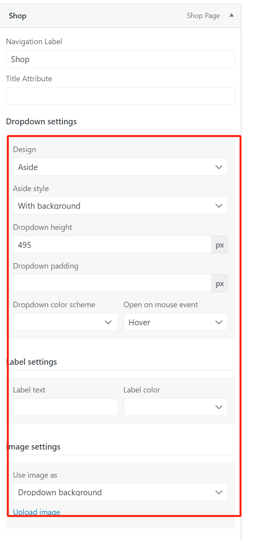The image size is (253, 541).
Task: Click the chevron on the Design select
Action: (x=219, y=167)
